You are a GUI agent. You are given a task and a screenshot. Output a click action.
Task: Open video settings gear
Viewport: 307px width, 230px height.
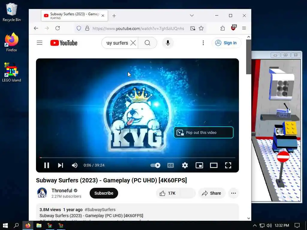(185, 165)
